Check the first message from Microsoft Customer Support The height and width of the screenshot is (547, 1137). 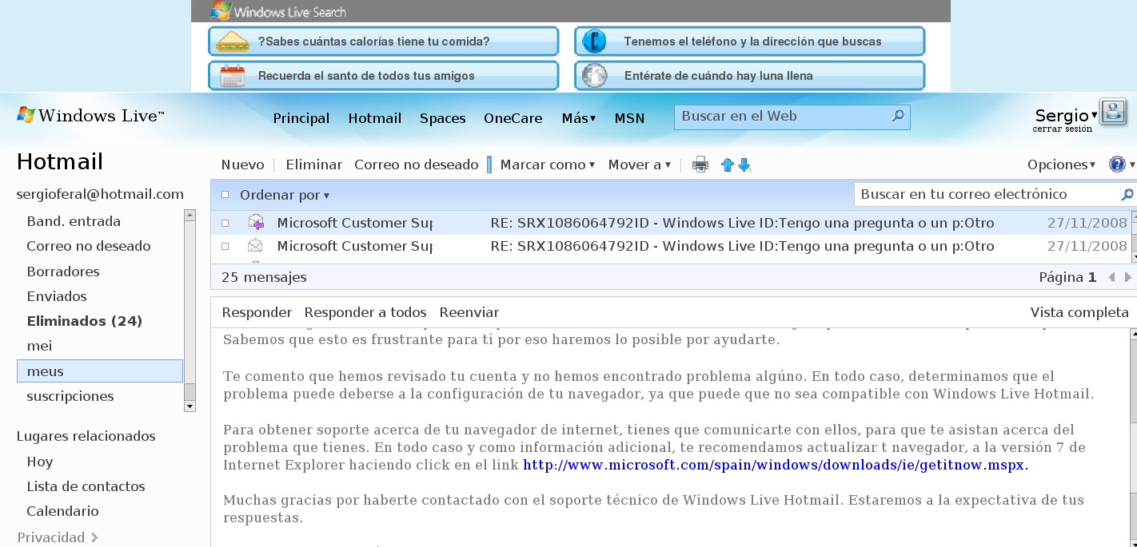[225, 223]
